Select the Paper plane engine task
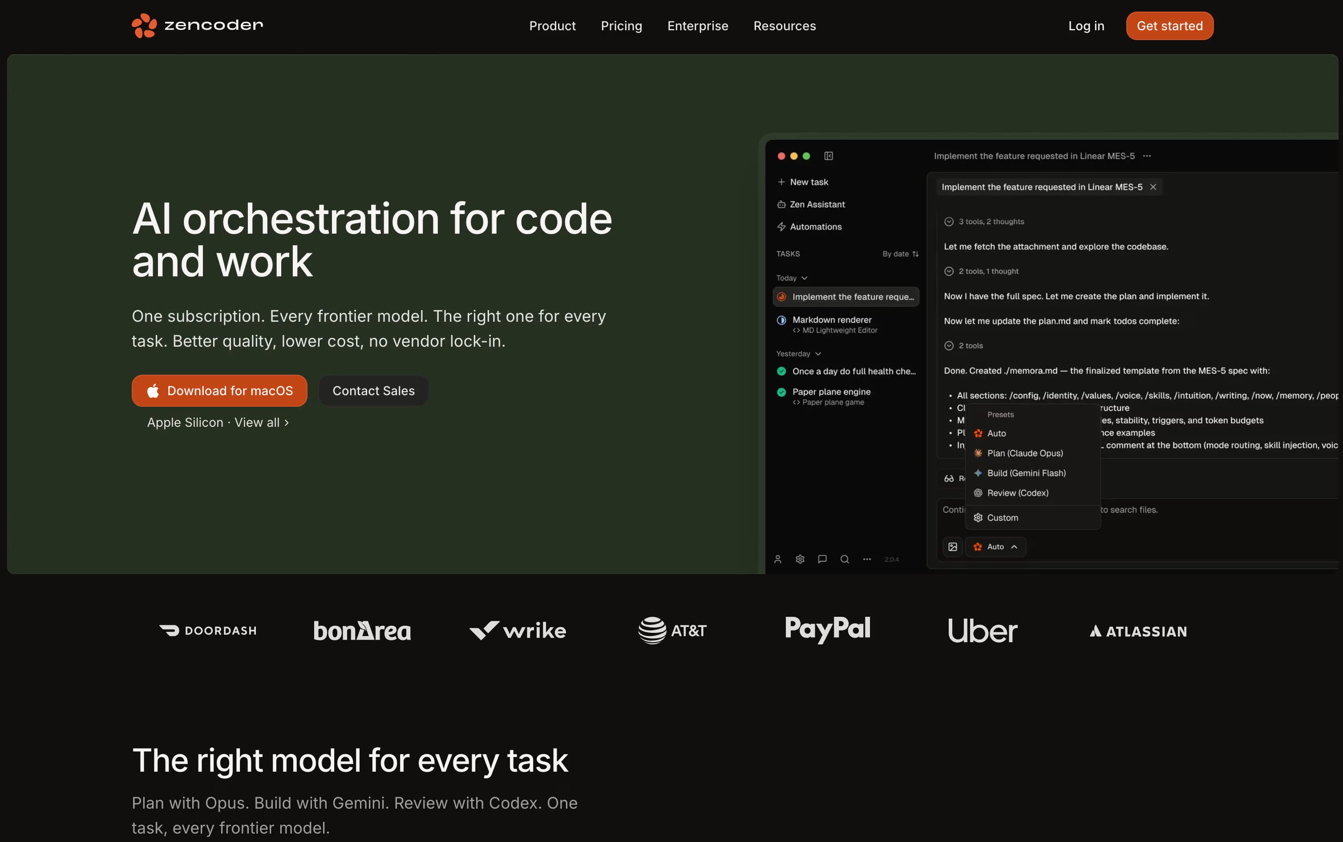Viewport: 1343px width, 842px height. point(846,397)
